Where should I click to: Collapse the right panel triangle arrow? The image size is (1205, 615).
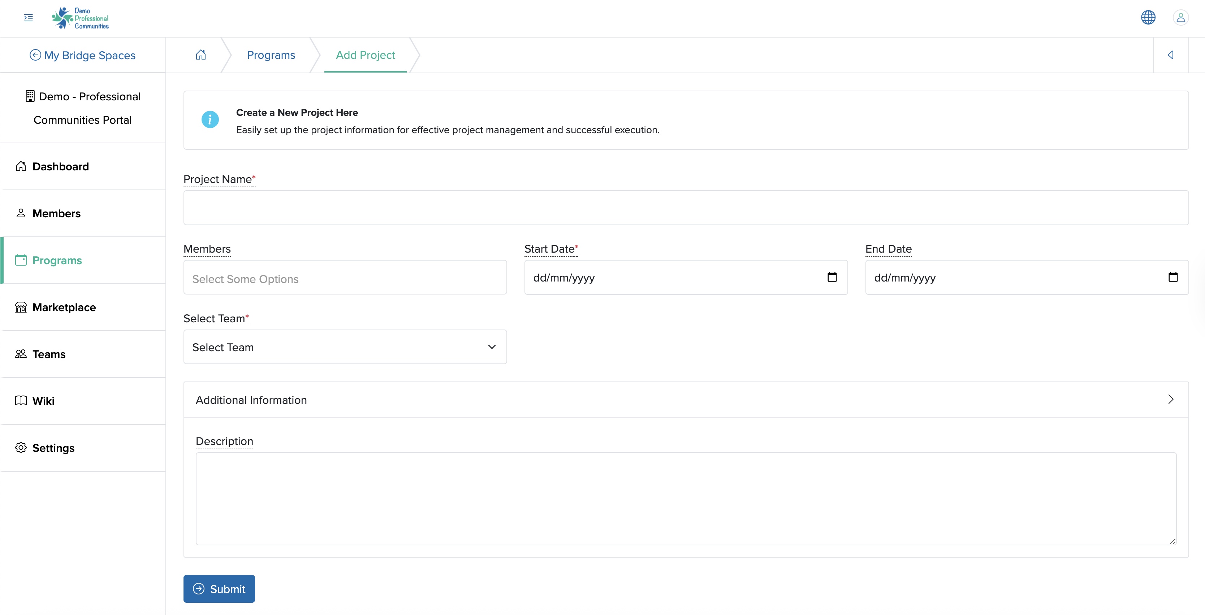click(1170, 54)
